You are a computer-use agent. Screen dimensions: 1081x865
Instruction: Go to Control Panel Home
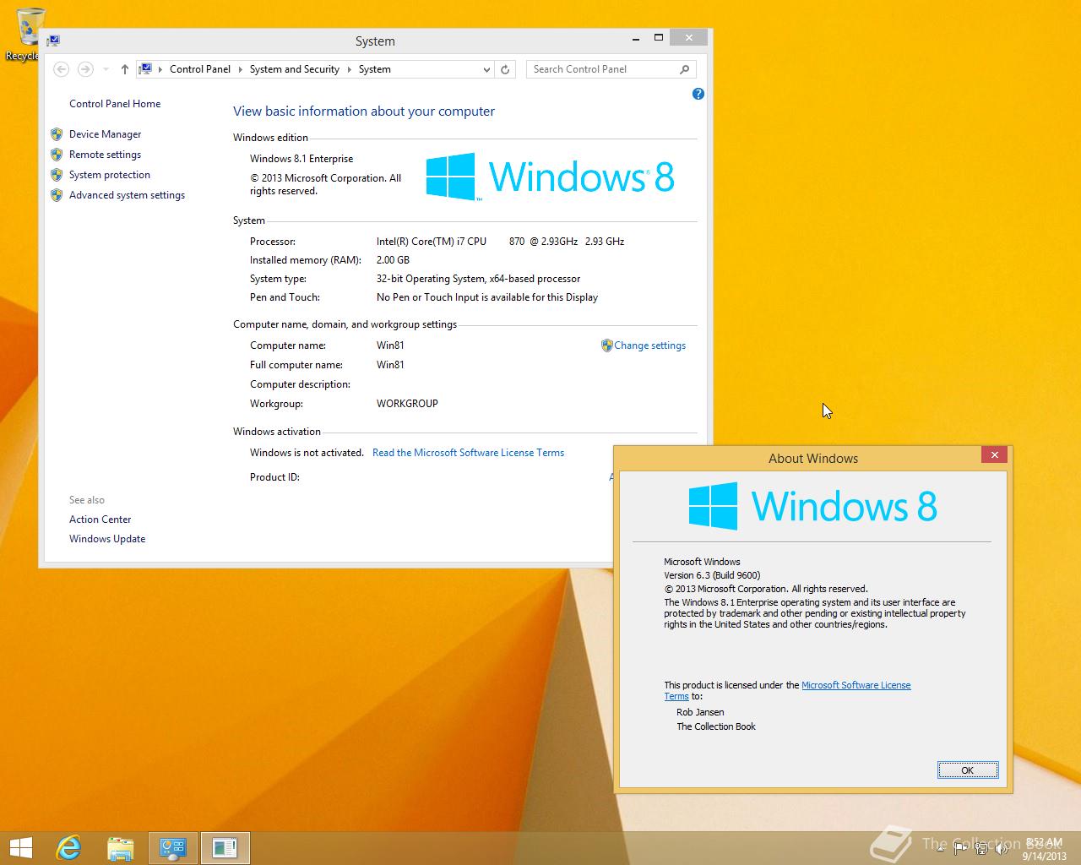tap(115, 104)
